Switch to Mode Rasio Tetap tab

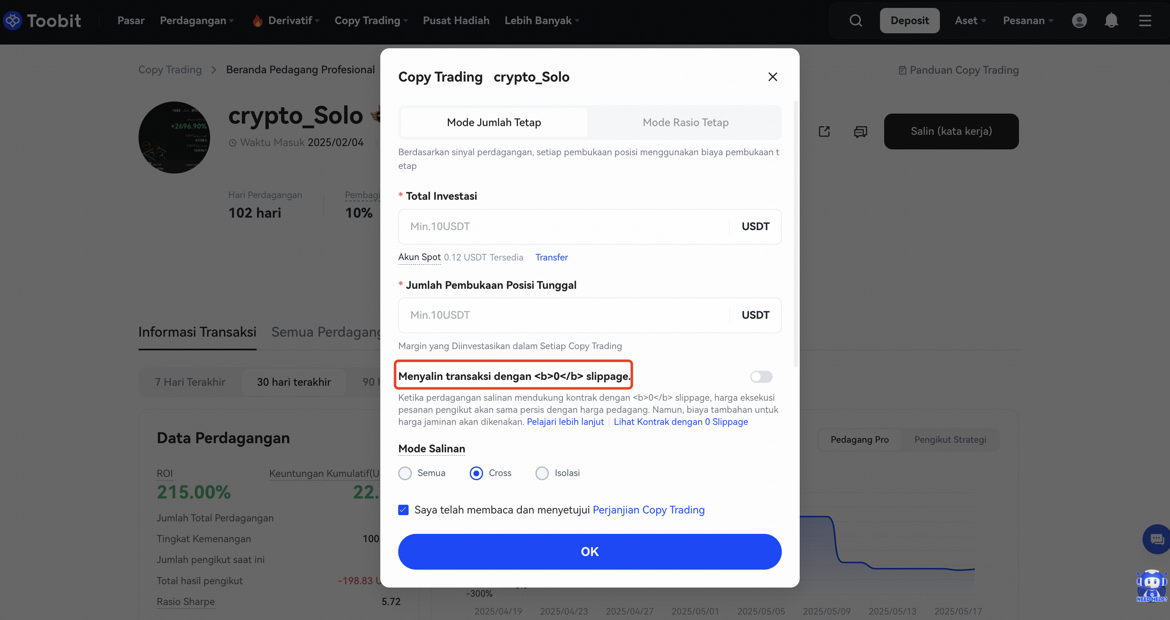685,122
